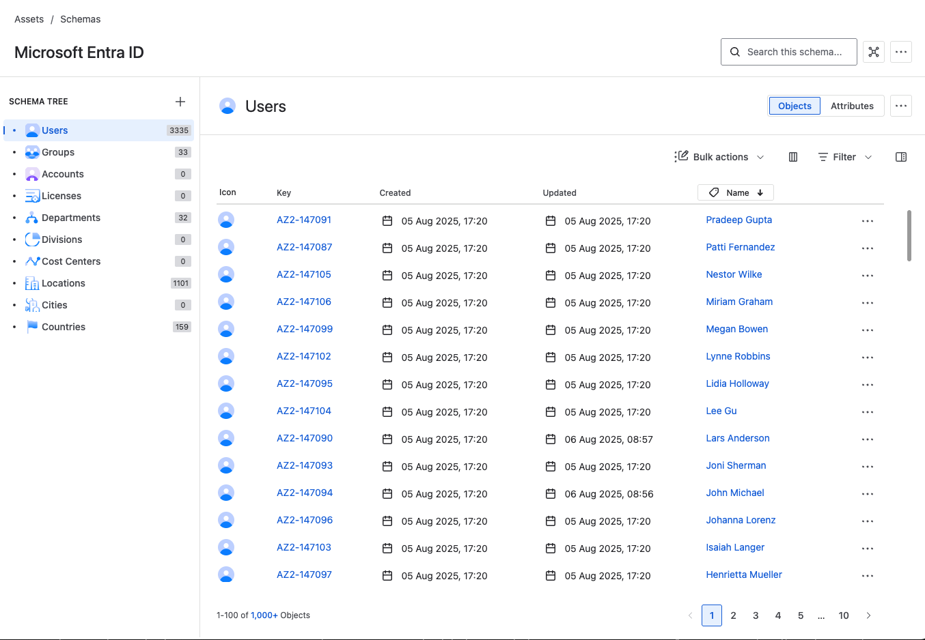Open row actions for Miriam Graham
The height and width of the screenshot is (640, 925).
pyautogui.click(x=868, y=303)
